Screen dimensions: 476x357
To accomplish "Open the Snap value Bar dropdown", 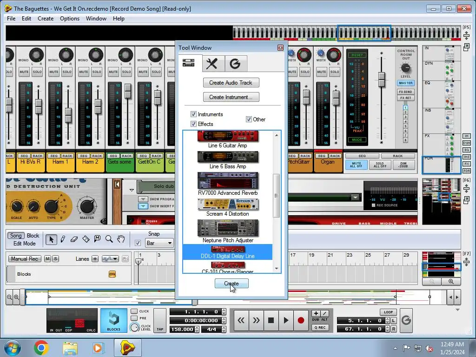I will (x=159, y=243).
